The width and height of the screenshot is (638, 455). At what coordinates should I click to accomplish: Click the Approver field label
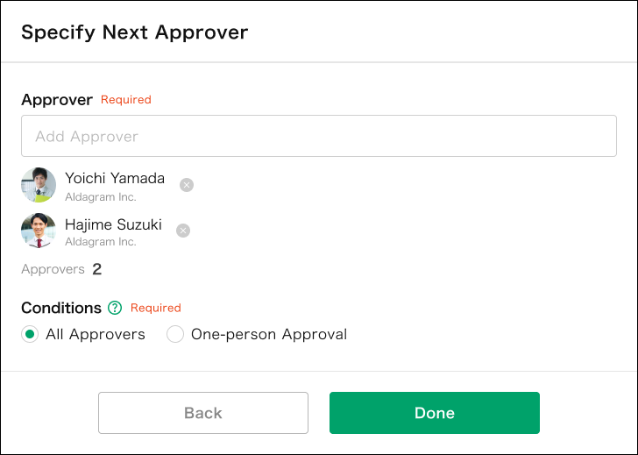(57, 100)
